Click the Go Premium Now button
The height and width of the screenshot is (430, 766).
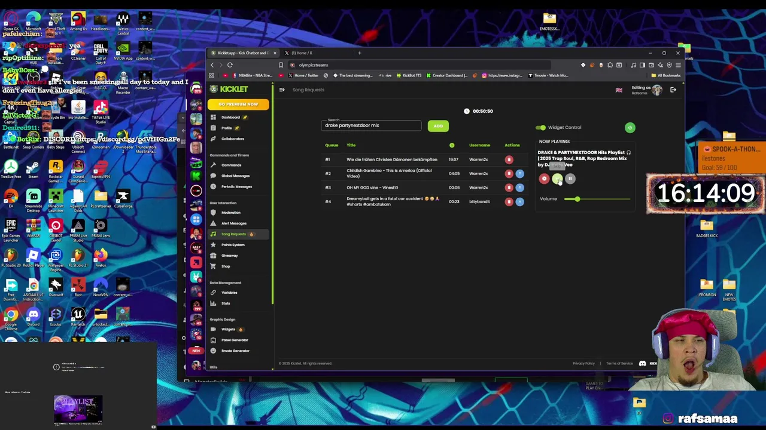point(238,105)
